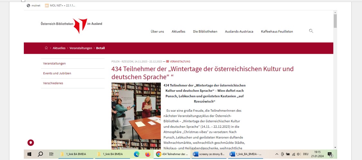Launch Firefox from the taskbar
The width and height of the screenshot is (362, 160).
148,154
